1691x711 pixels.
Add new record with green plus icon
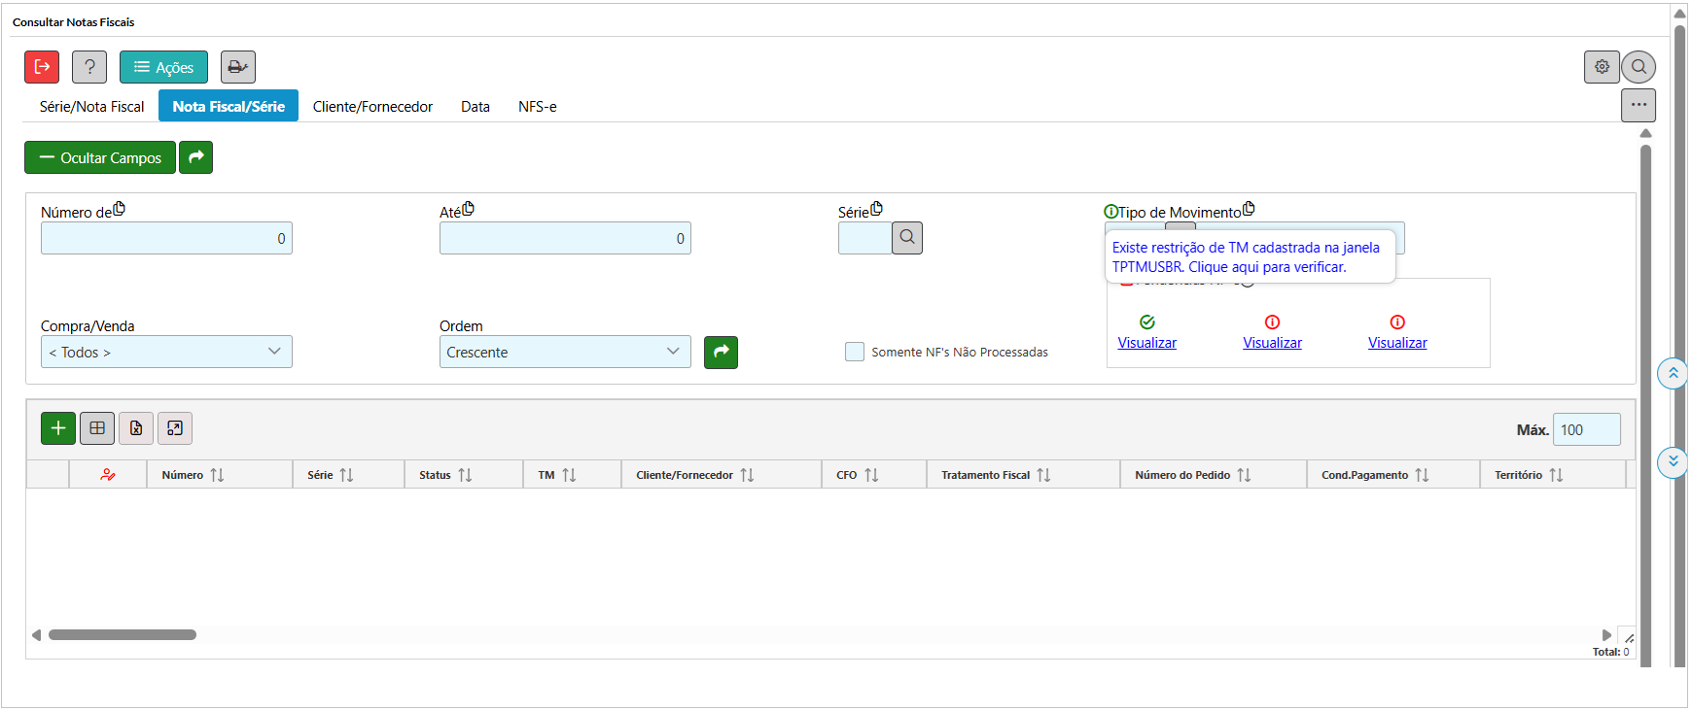tap(58, 428)
